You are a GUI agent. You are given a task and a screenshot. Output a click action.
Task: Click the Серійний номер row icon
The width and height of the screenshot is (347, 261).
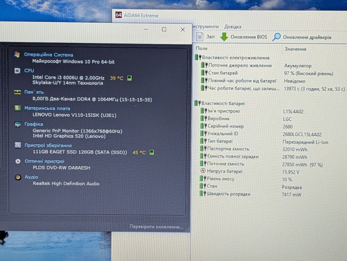tap(203, 126)
